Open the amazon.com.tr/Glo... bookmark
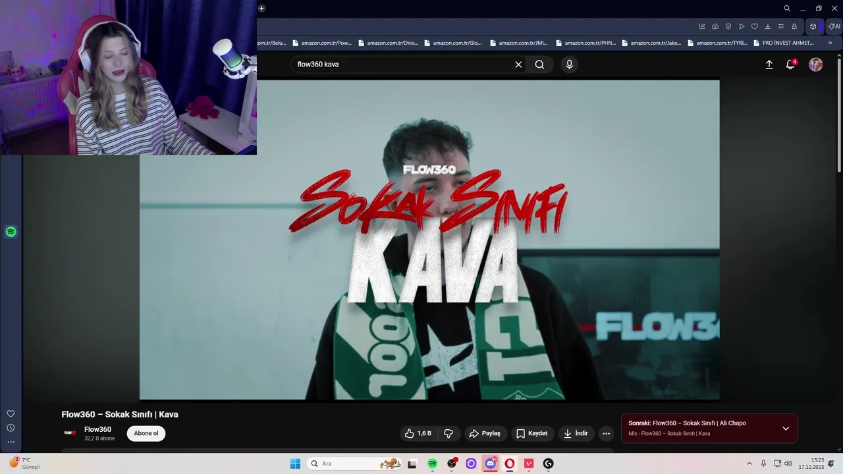Image resolution: width=843 pixels, height=474 pixels. pyautogui.click(x=454, y=43)
